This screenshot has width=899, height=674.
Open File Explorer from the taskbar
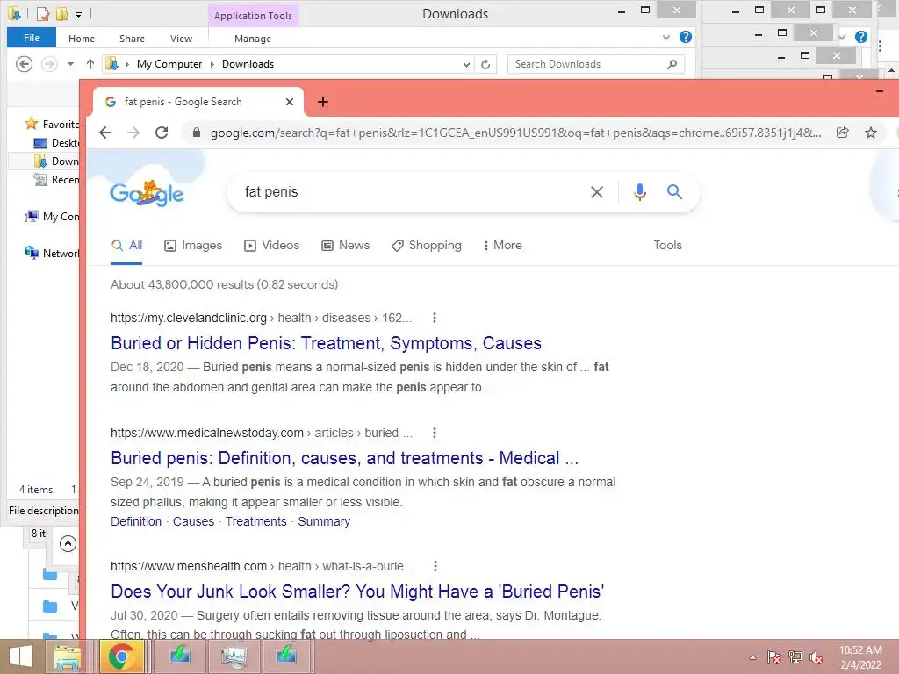(67, 656)
